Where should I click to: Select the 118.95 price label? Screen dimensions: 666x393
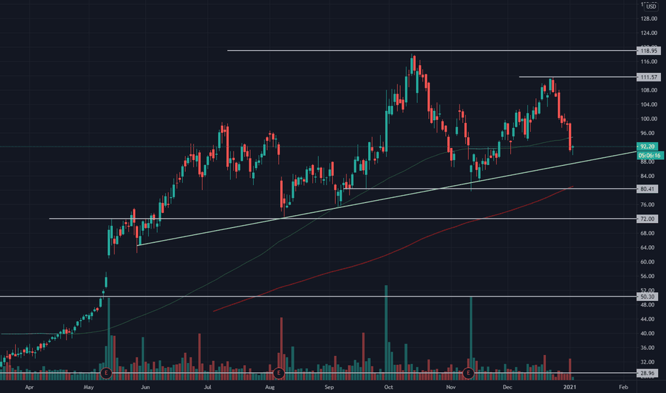(649, 51)
